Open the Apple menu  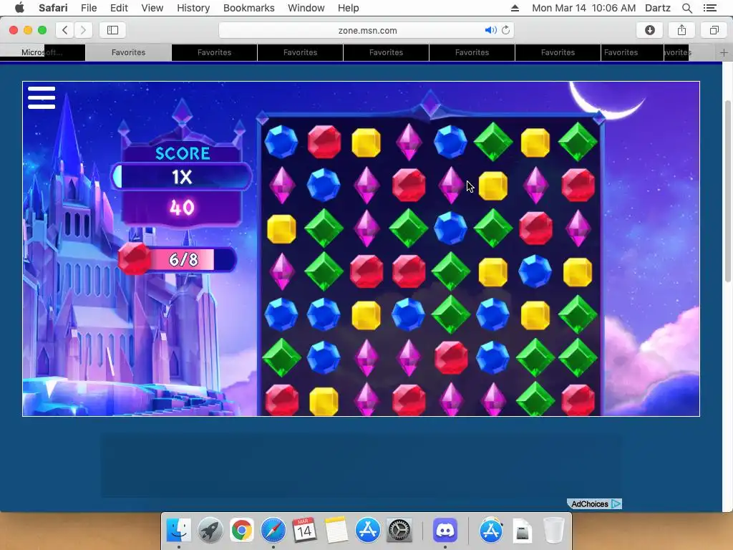click(x=19, y=8)
